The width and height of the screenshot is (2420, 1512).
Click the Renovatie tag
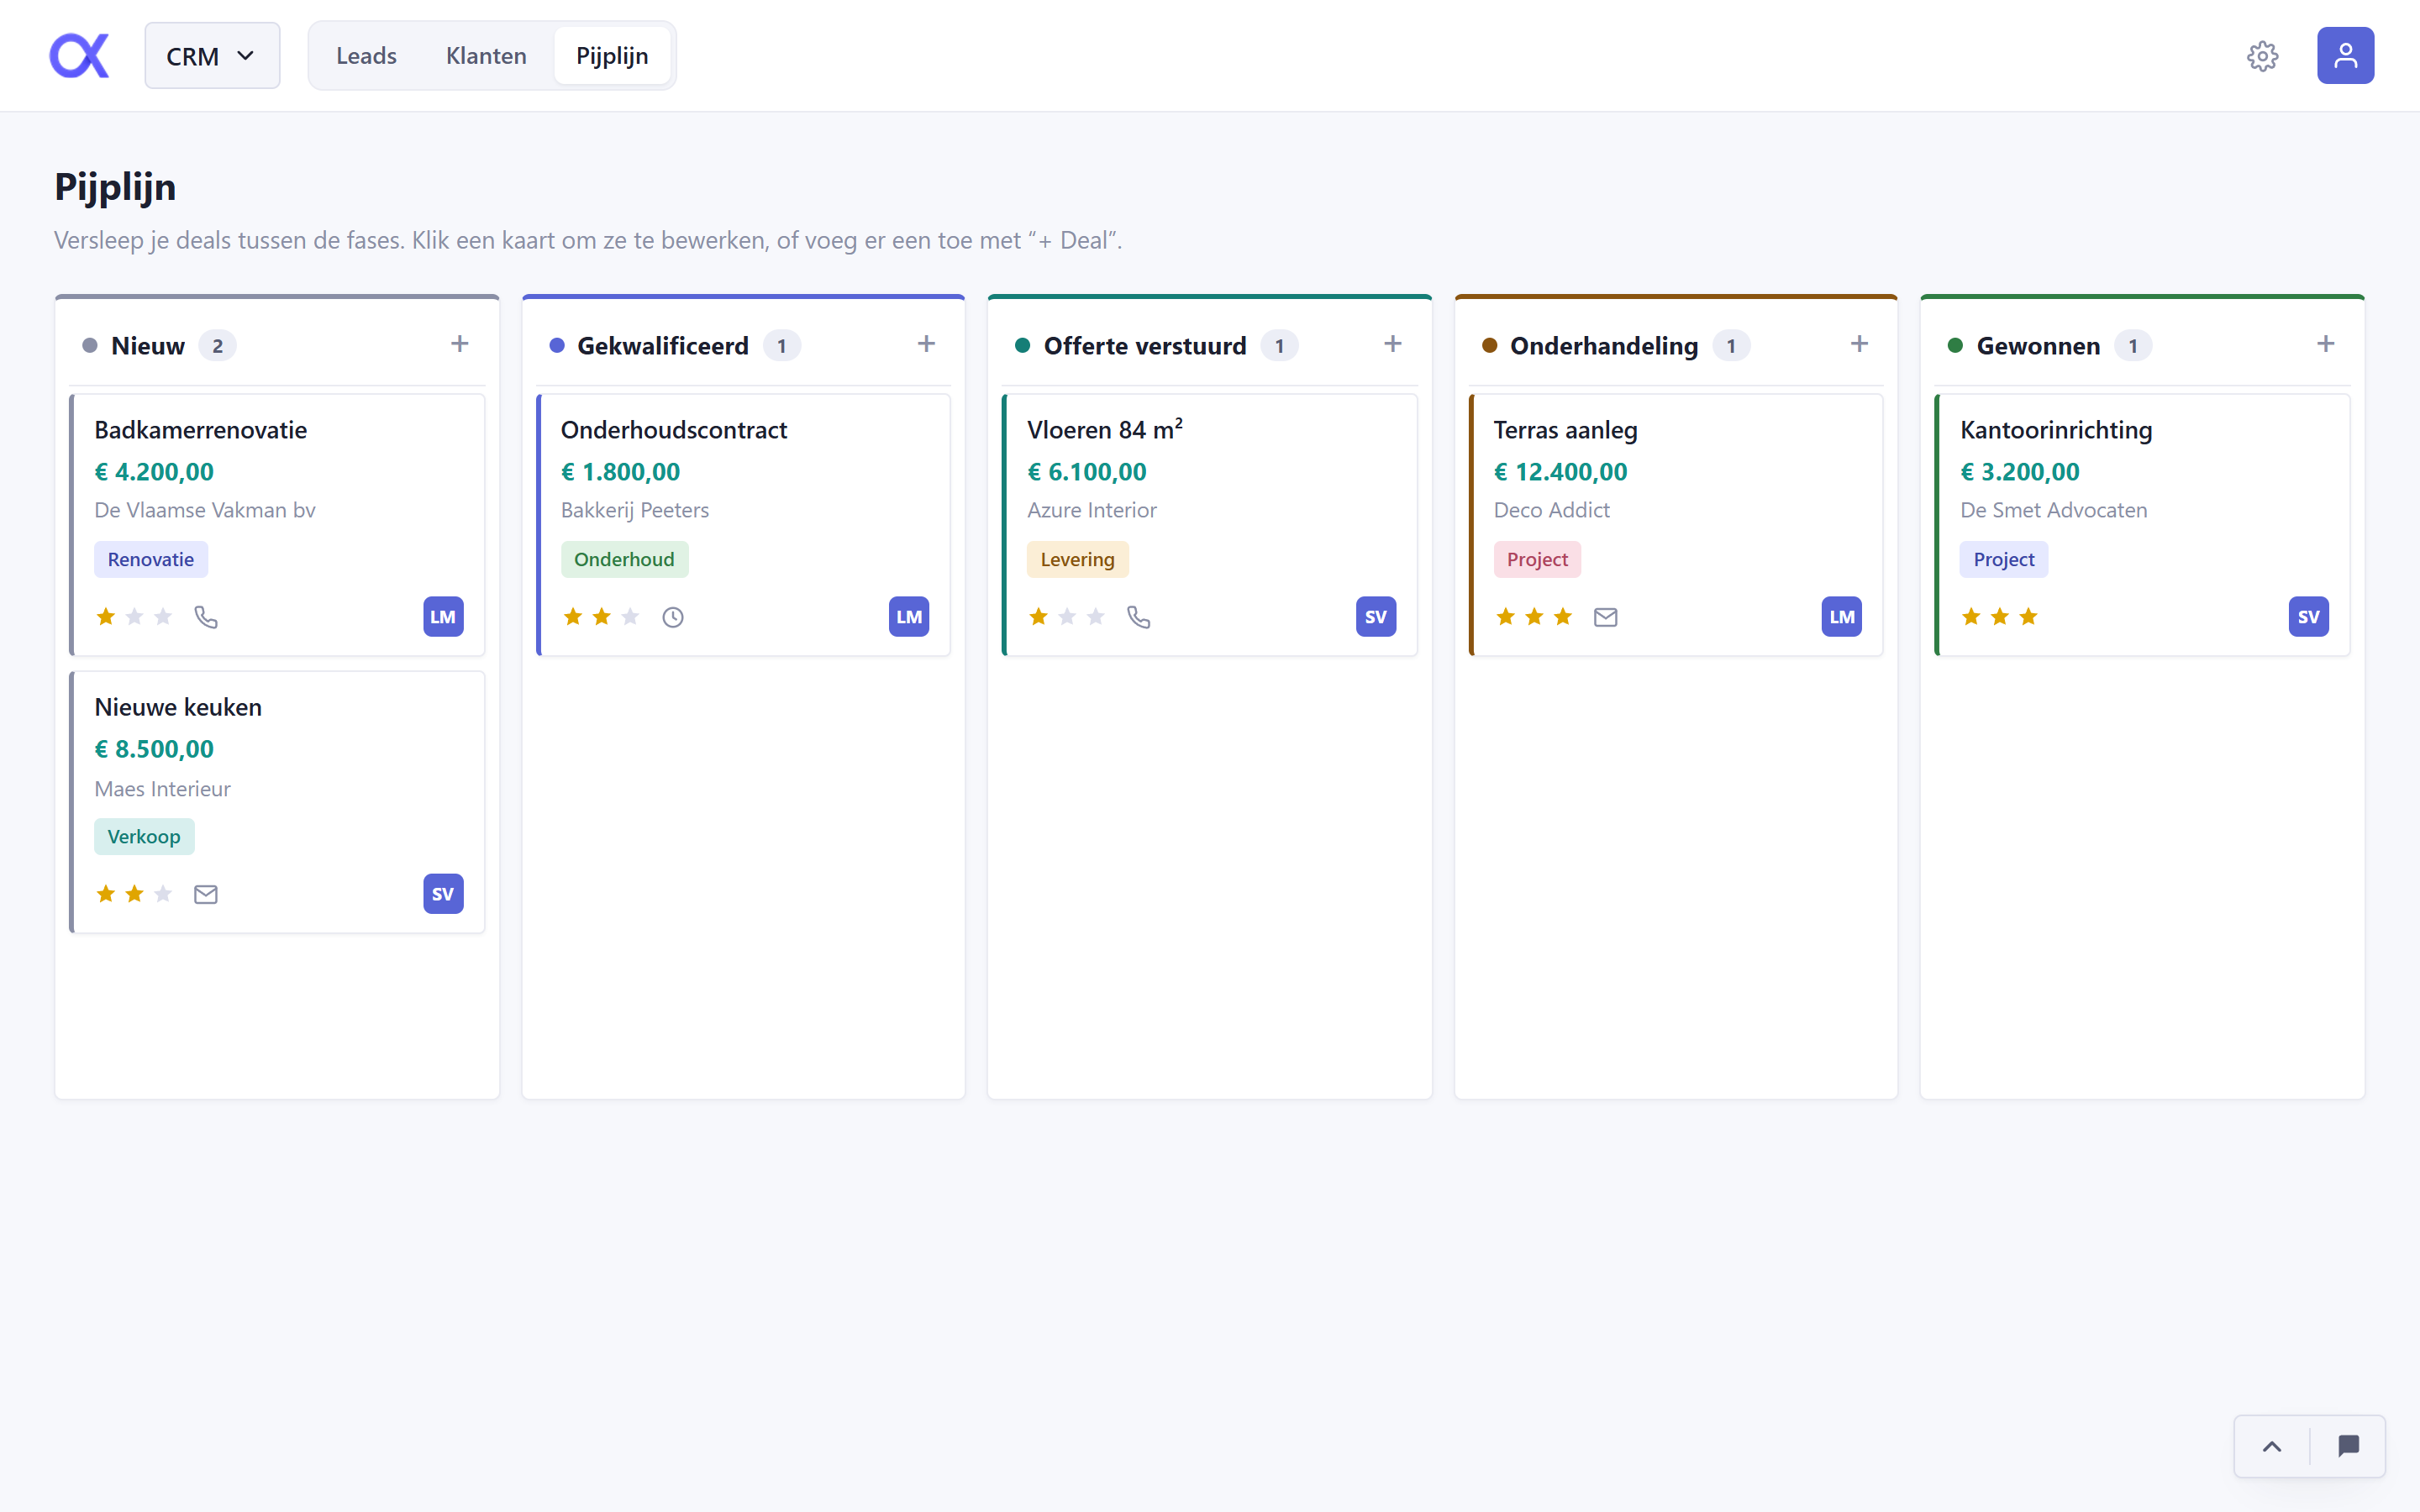pos(151,560)
